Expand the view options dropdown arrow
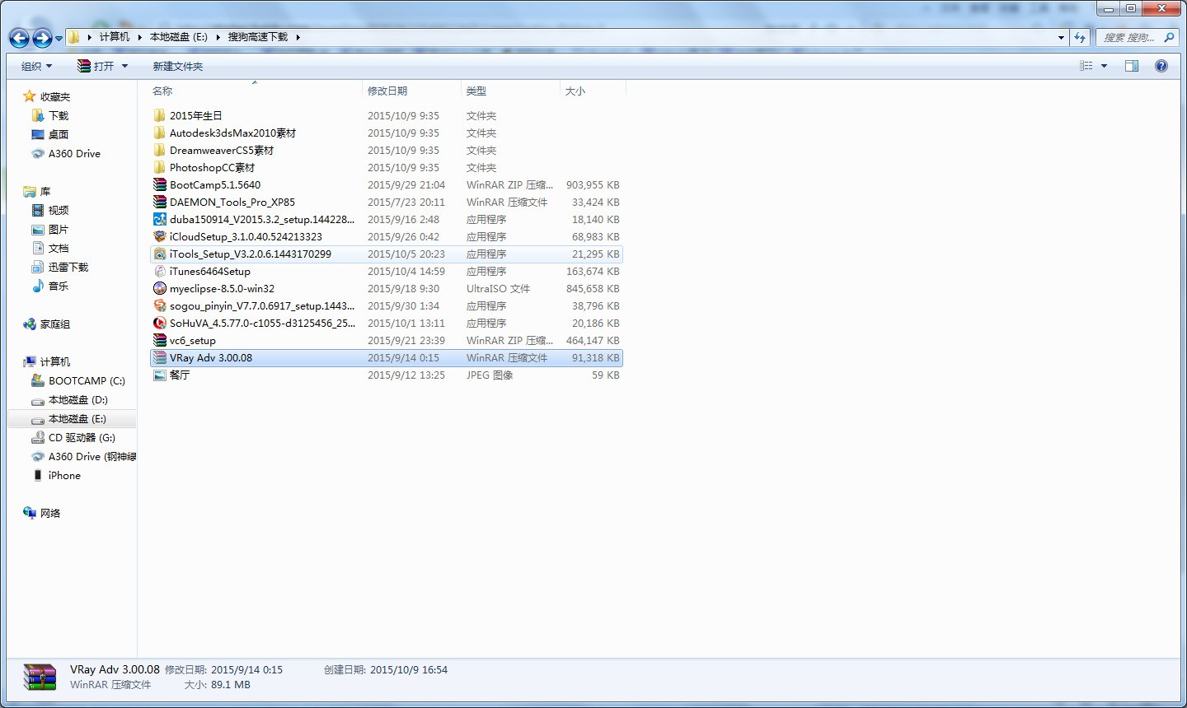Image resolution: width=1187 pixels, height=708 pixels. (1105, 66)
